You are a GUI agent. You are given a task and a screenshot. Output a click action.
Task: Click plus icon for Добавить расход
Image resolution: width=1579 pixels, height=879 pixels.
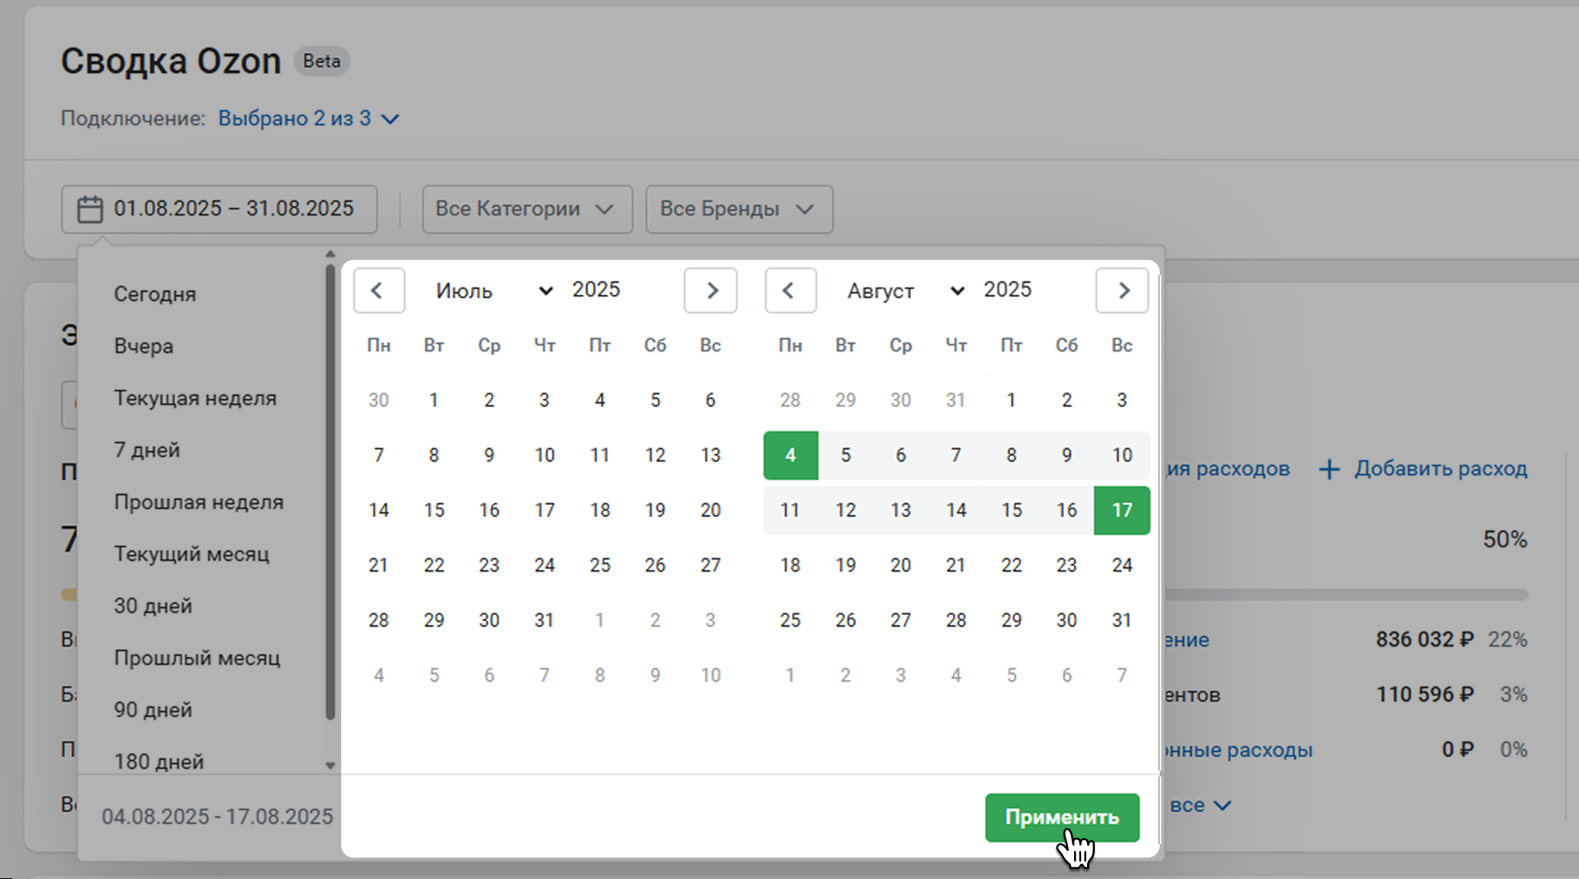[1330, 469]
